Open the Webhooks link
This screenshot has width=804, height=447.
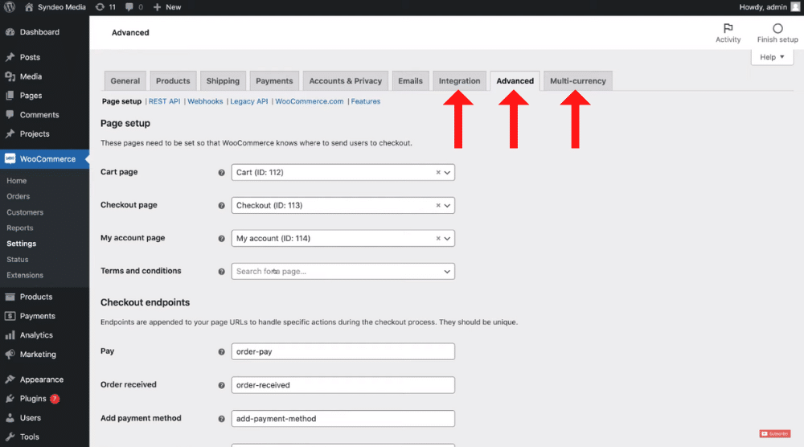point(205,101)
